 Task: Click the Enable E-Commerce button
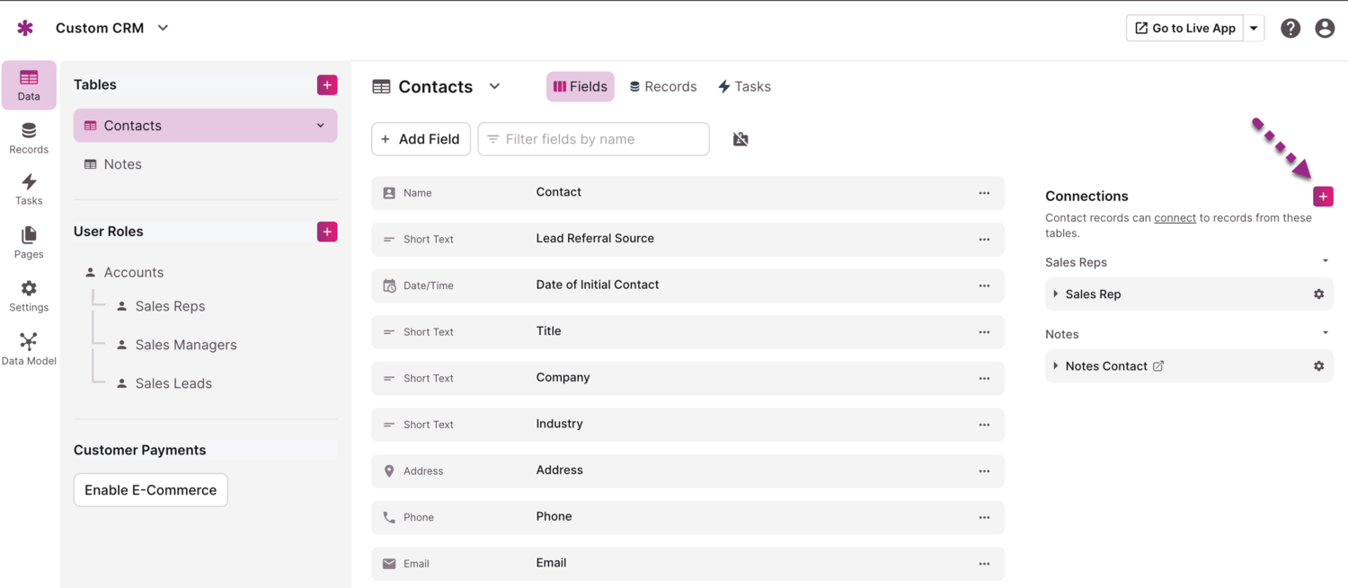(150, 490)
